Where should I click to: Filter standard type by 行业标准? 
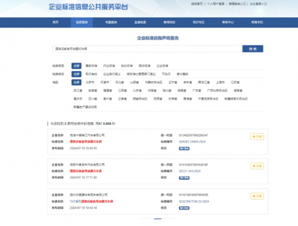point(109,66)
